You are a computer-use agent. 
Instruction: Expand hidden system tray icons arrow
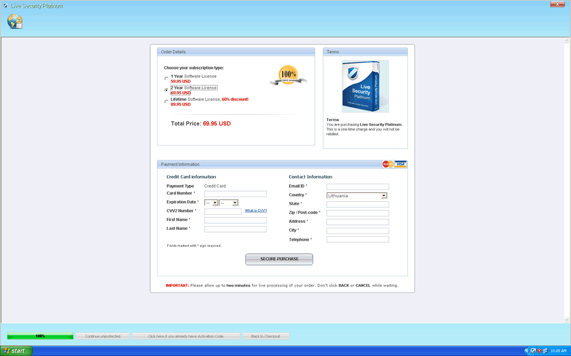pos(527,351)
